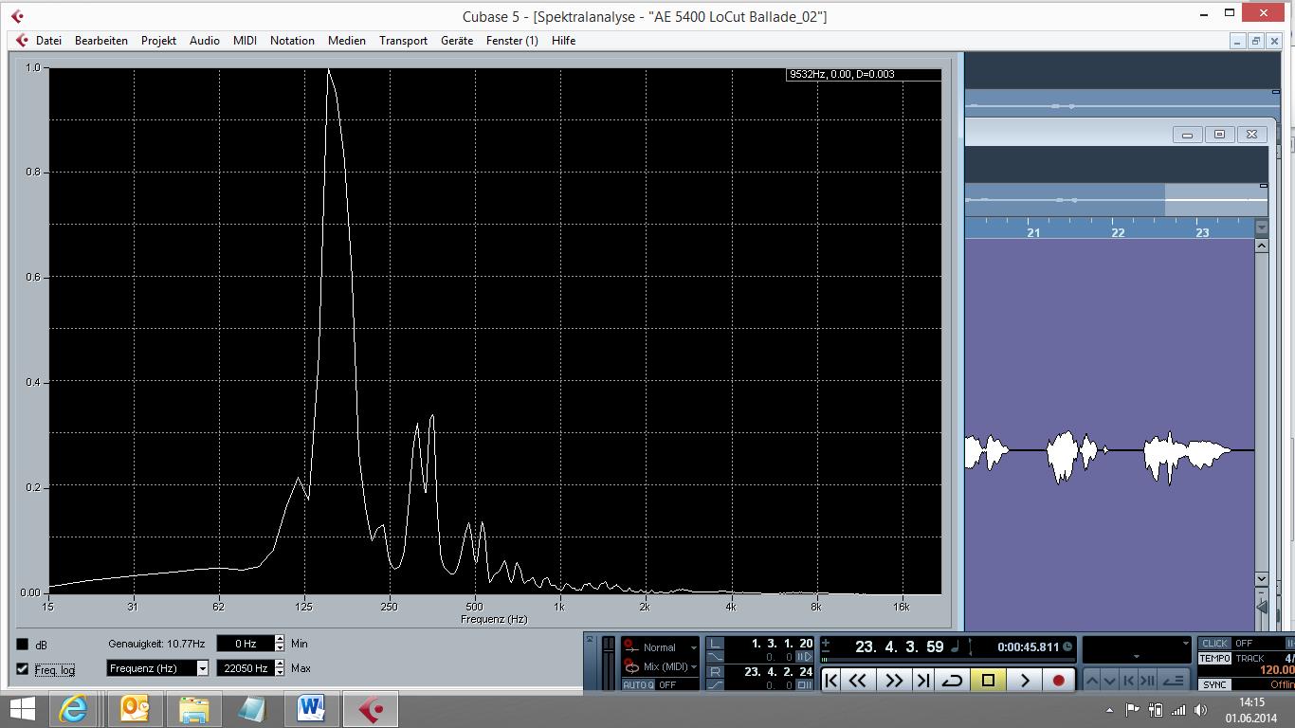Toggle the punch-out button

[x=716, y=684]
